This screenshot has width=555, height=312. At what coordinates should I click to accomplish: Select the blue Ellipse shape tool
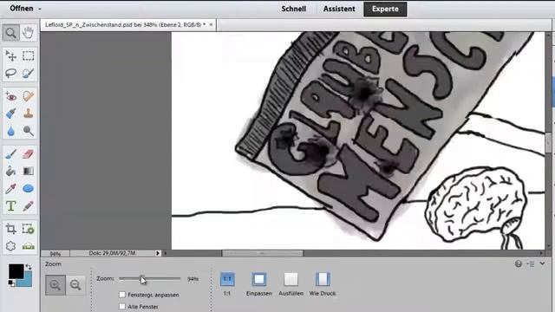tap(28, 189)
